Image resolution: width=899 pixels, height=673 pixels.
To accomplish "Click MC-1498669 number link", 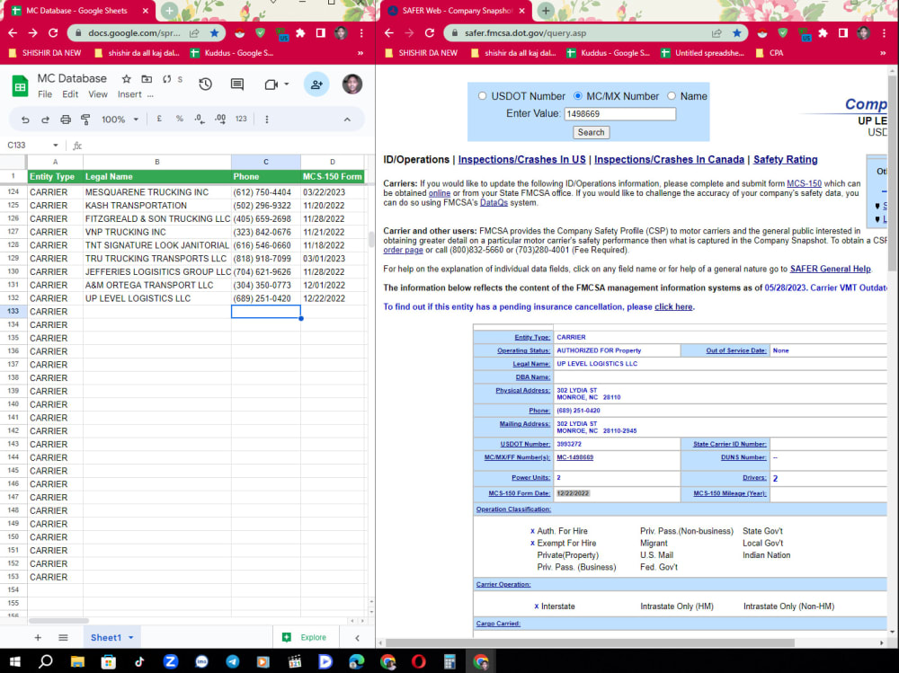I will 574,457.
